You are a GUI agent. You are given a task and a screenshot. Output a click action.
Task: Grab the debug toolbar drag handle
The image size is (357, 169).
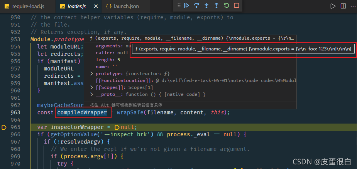(179, 5)
